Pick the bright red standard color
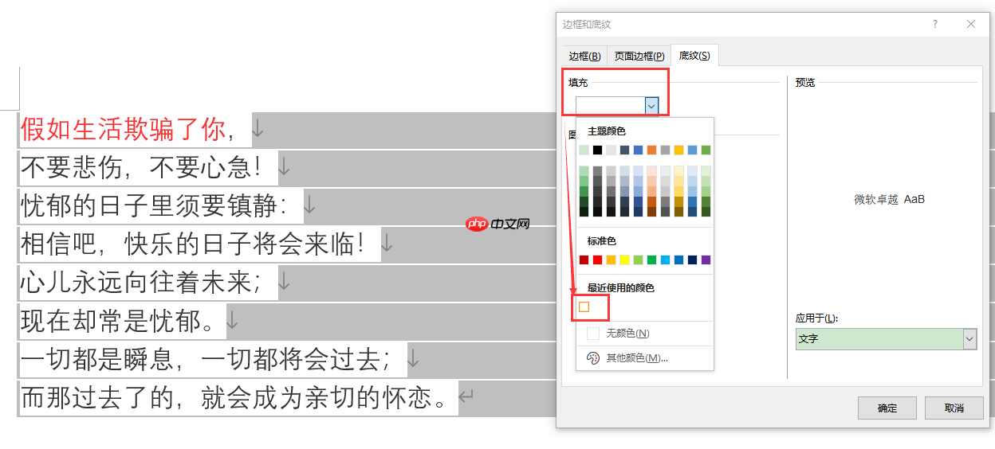995x449 pixels. 597,260
